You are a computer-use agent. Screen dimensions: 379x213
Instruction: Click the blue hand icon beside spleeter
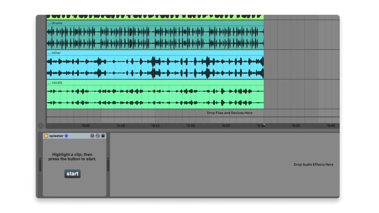[66, 136]
